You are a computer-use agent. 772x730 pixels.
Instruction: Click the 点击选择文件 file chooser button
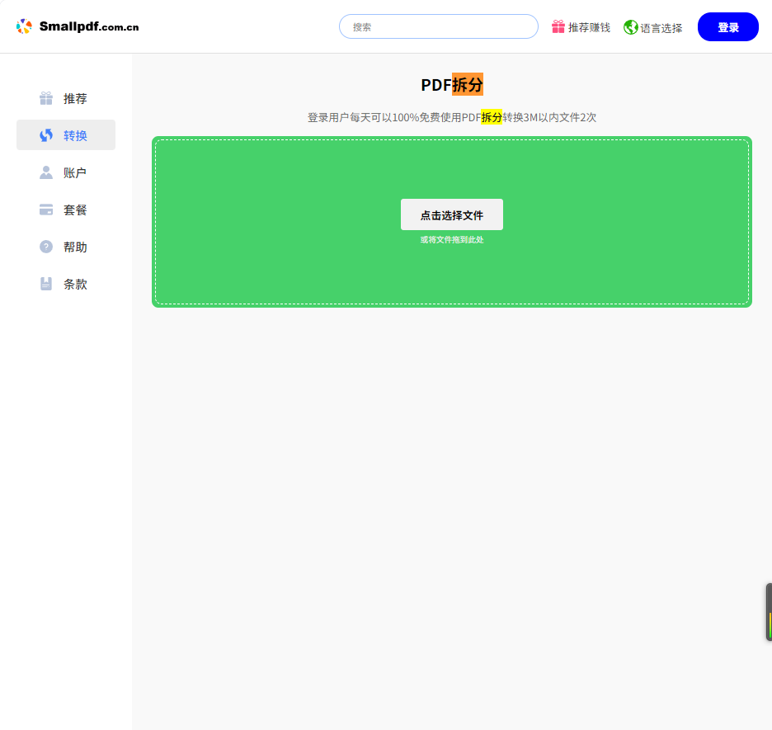452,214
